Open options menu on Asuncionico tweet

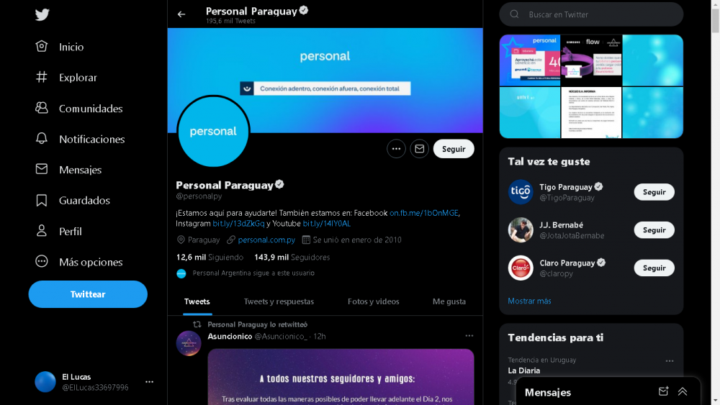click(x=469, y=336)
